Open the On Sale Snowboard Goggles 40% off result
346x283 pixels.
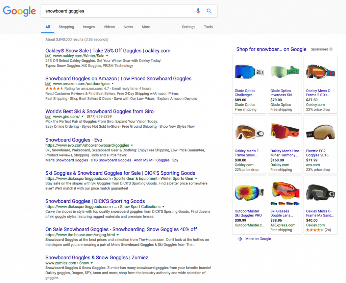coord(121,229)
